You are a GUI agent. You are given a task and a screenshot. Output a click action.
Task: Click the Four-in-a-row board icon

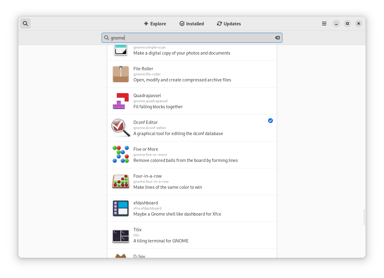tap(121, 182)
